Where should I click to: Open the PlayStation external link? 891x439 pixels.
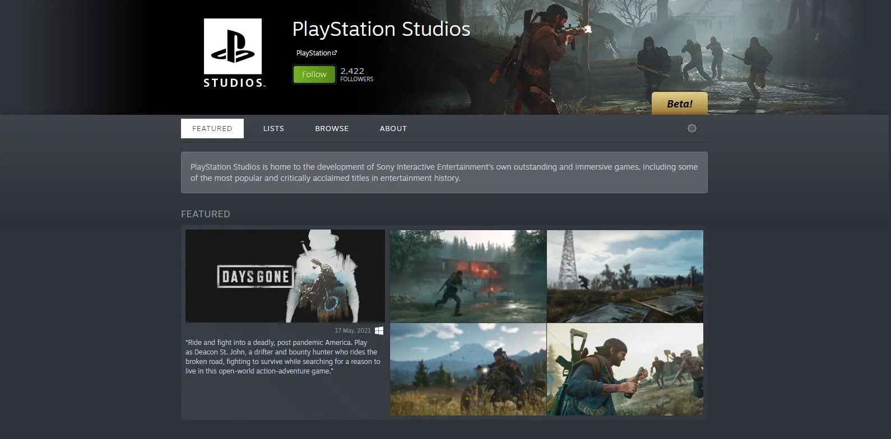[317, 53]
